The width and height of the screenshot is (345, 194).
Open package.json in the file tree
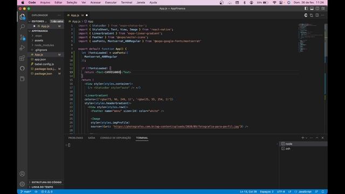(46, 74)
